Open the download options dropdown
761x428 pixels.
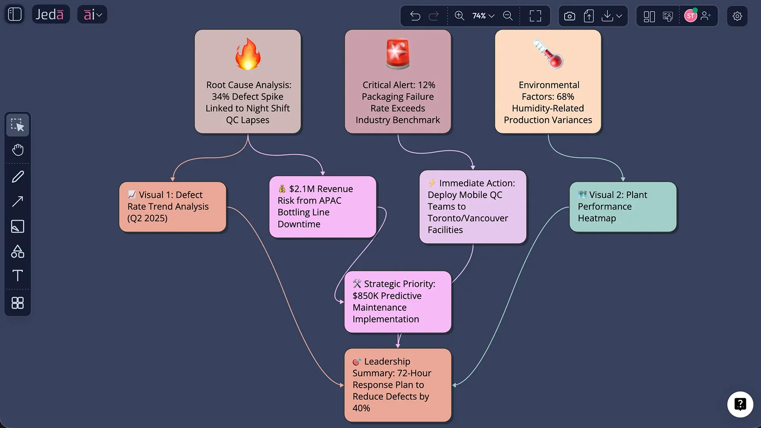pyautogui.click(x=612, y=16)
